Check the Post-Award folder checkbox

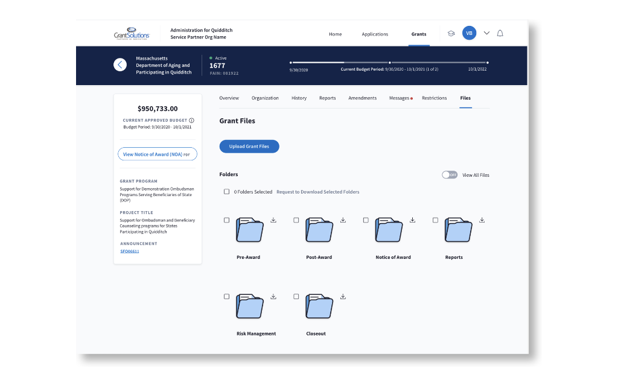point(296,220)
